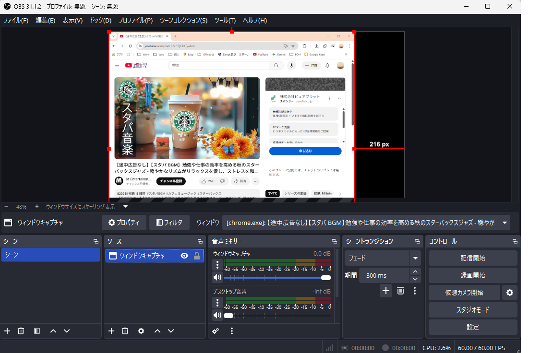553x353 pixels.
Task: Add a transition with the plus icon
Action: click(386, 291)
